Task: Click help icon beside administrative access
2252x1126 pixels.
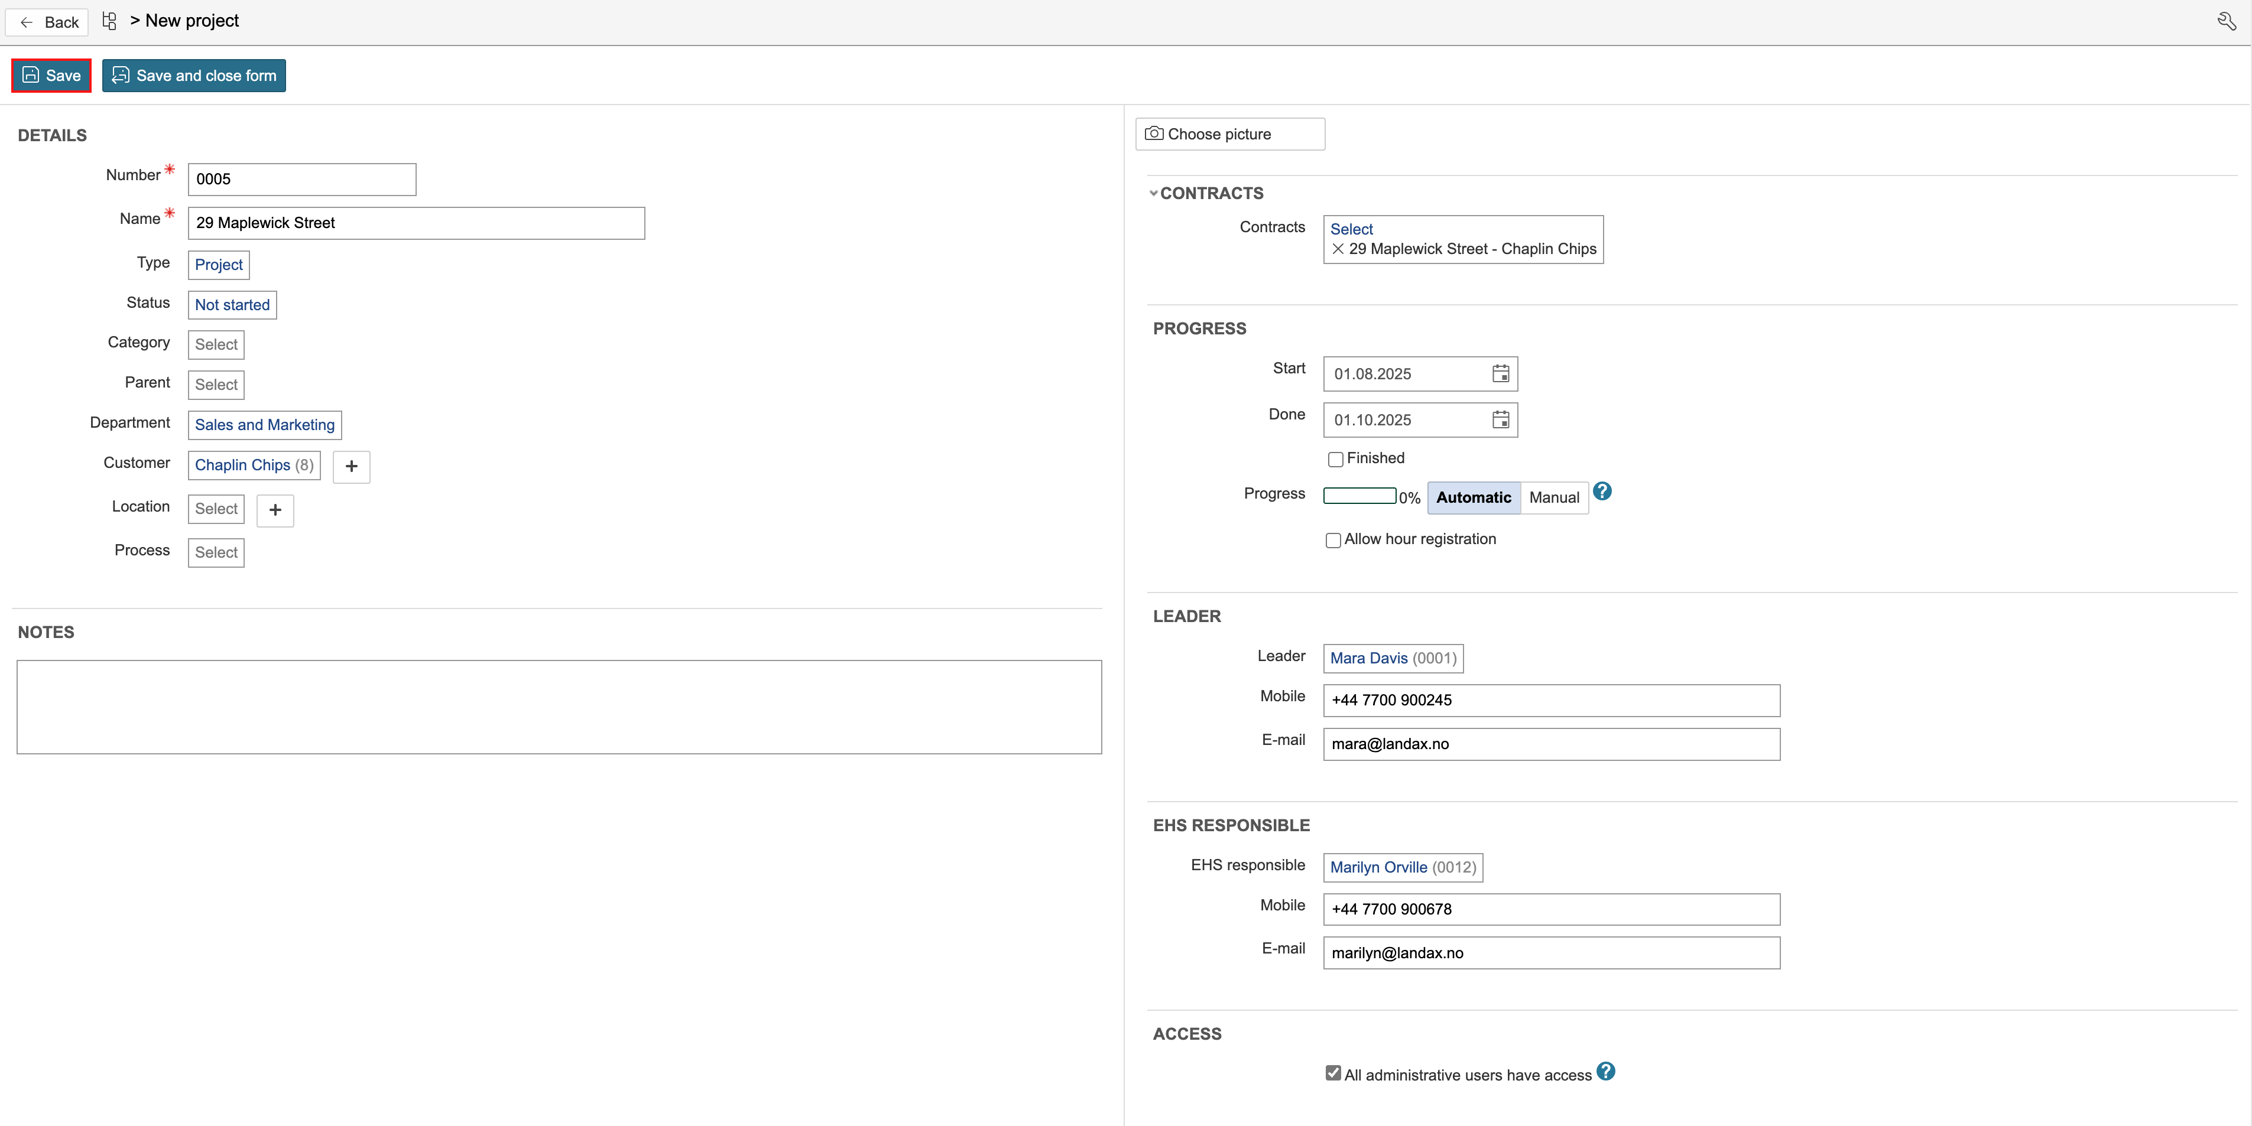Action: pos(1605,1071)
